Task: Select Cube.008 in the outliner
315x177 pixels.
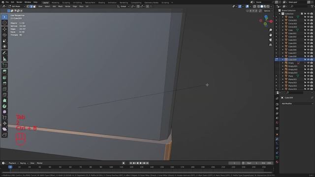Action: click(x=292, y=57)
